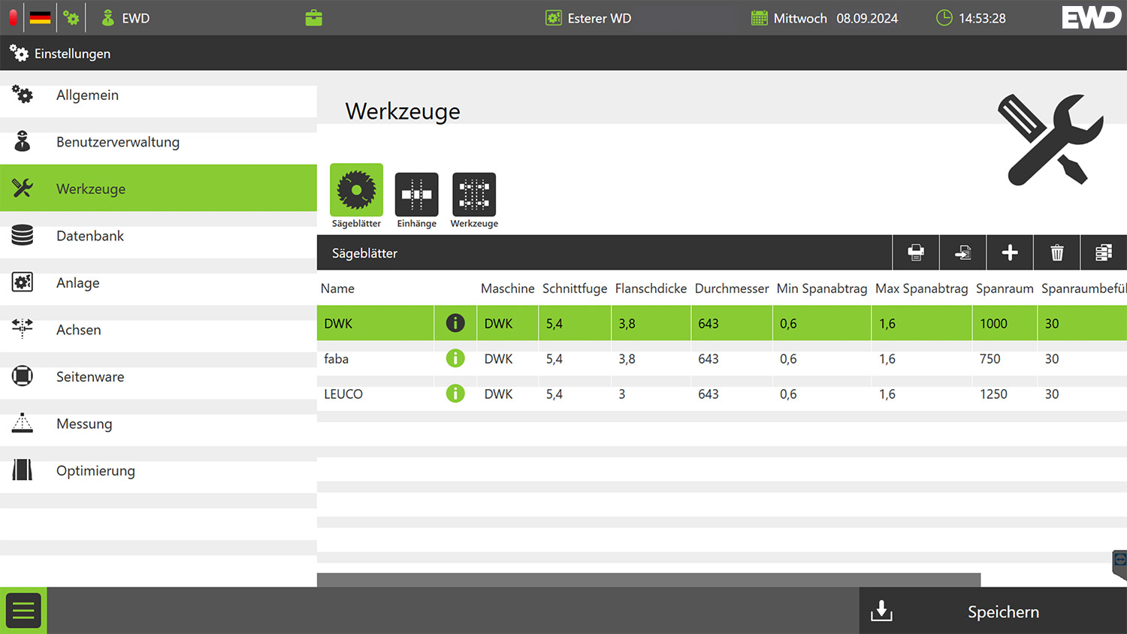Screen dimensions: 1127x634
Task: Go to Datenbank settings
Action: (x=90, y=236)
